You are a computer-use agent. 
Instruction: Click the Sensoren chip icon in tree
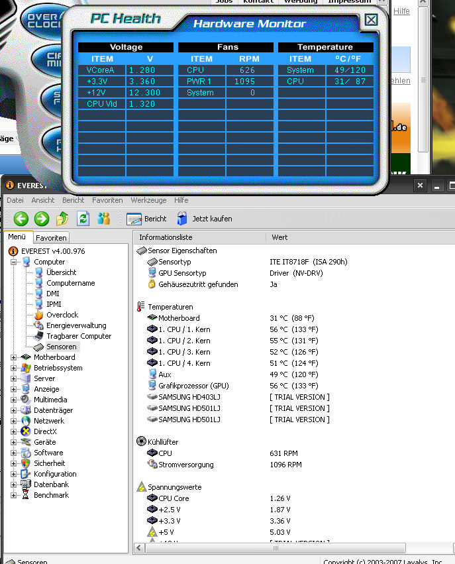38,347
